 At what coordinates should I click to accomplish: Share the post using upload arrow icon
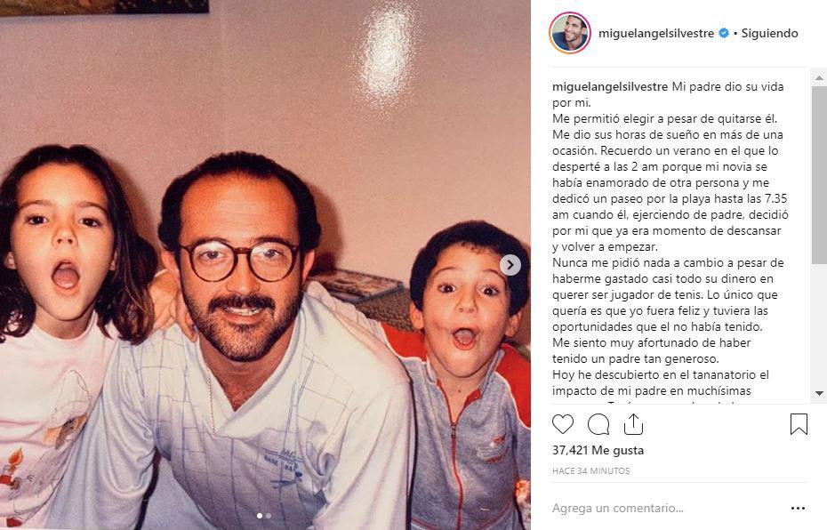click(633, 424)
